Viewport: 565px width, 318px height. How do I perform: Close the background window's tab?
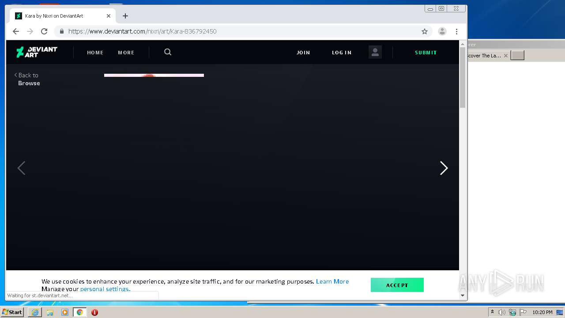click(x=506, y=56)
